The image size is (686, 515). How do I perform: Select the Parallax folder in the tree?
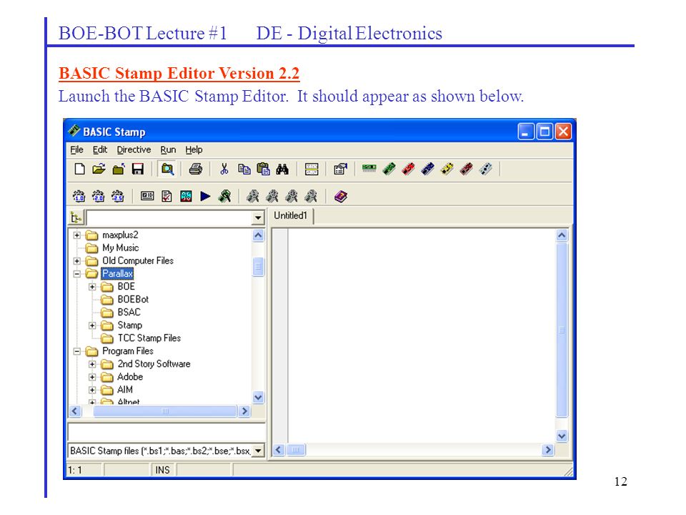pos(117,274)
